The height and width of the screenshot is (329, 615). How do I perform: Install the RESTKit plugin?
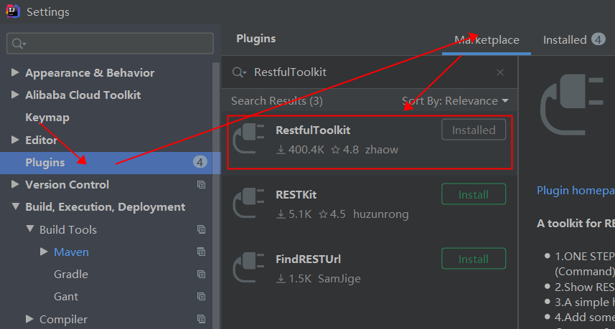click(x=474, y=194)
